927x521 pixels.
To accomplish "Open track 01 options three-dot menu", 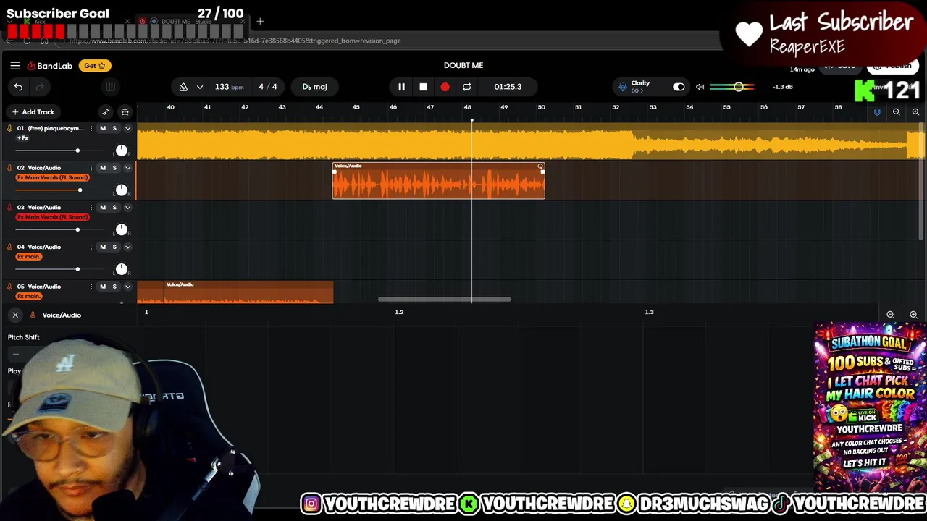I will [x=91, y=128].
